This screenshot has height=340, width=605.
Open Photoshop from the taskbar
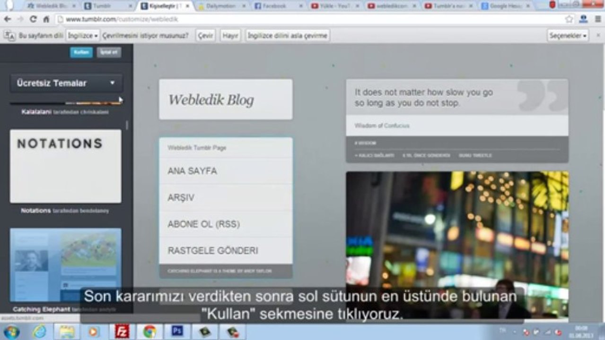177,332
